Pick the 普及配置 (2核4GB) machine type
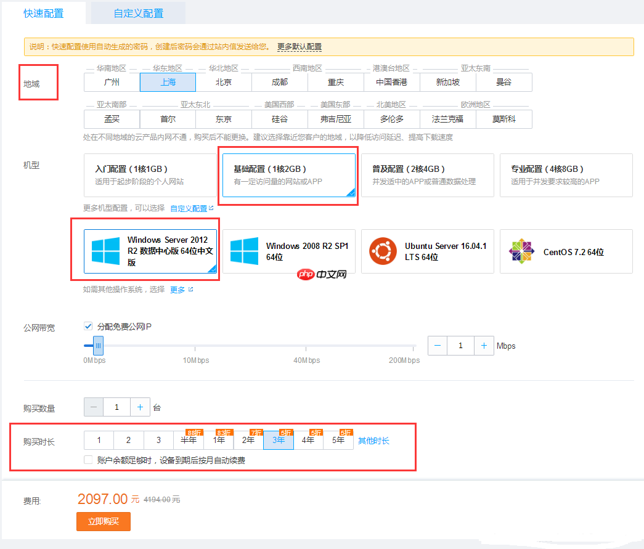This screenshot has height=549, width=644. (428, 176)
